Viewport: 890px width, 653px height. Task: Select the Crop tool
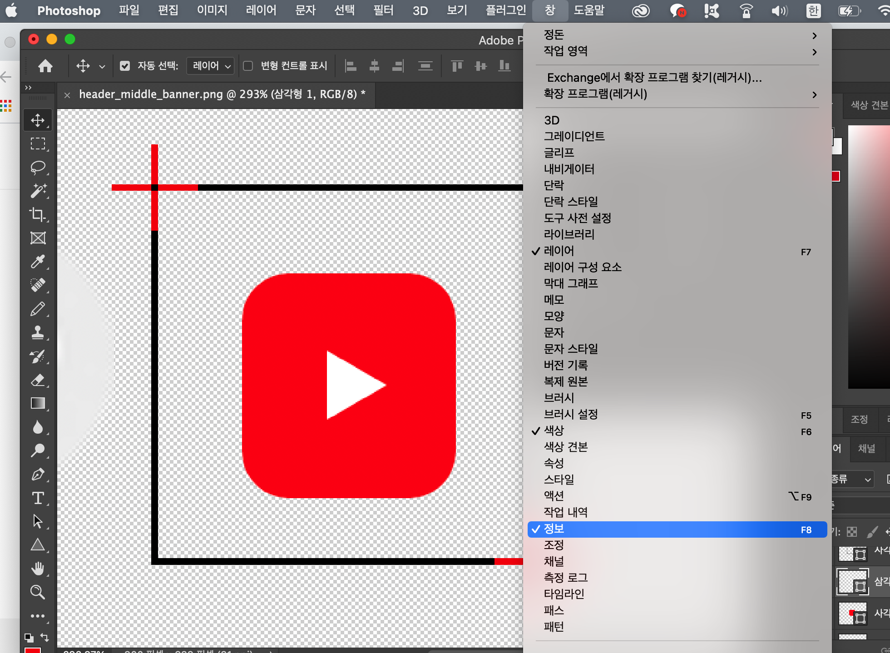(x=38, y=214)
